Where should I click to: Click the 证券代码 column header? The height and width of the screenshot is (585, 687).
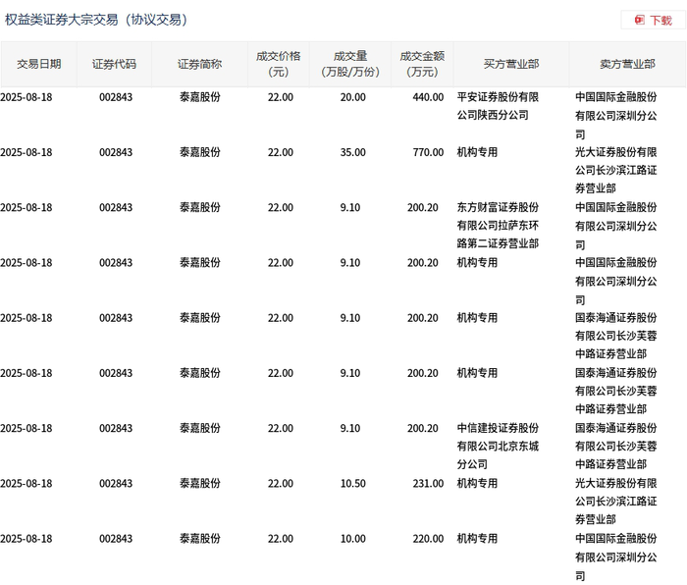tap(115, 64)
